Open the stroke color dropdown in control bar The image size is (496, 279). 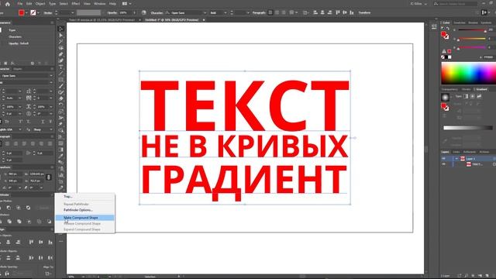[x=38, y=12]
